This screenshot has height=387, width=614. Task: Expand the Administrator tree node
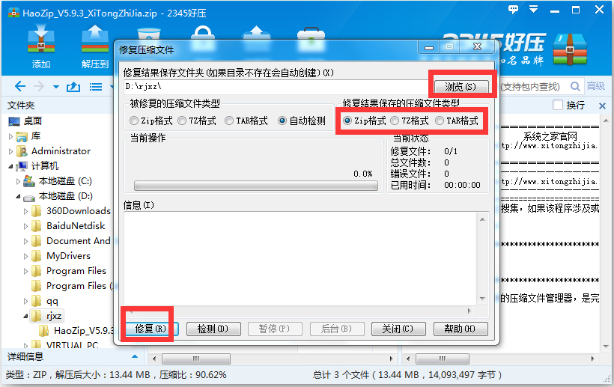point(10,151)
